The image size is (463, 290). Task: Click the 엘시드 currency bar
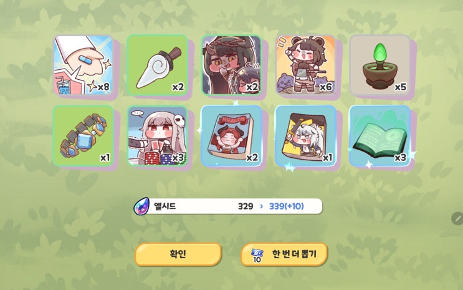(228, 206)
